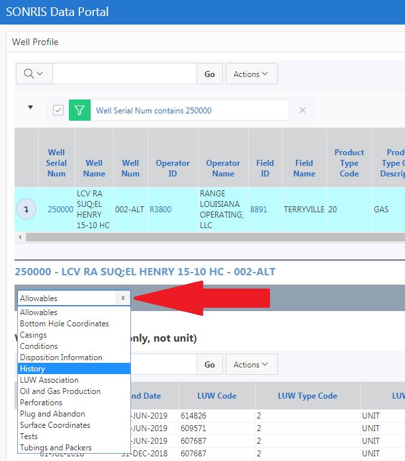The width and height of the screenshot is (405, 461).
Task: Click the top Go search button
Action: click(209, 74)
